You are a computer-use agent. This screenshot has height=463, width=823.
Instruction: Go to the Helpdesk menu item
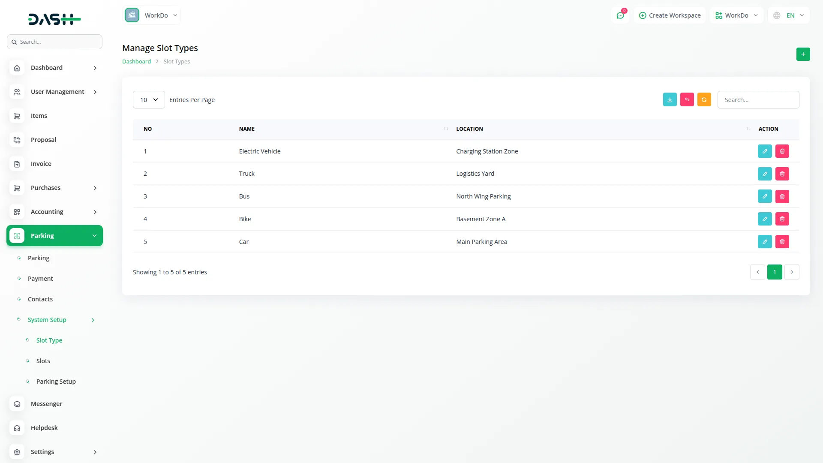(x=44, y=428)
